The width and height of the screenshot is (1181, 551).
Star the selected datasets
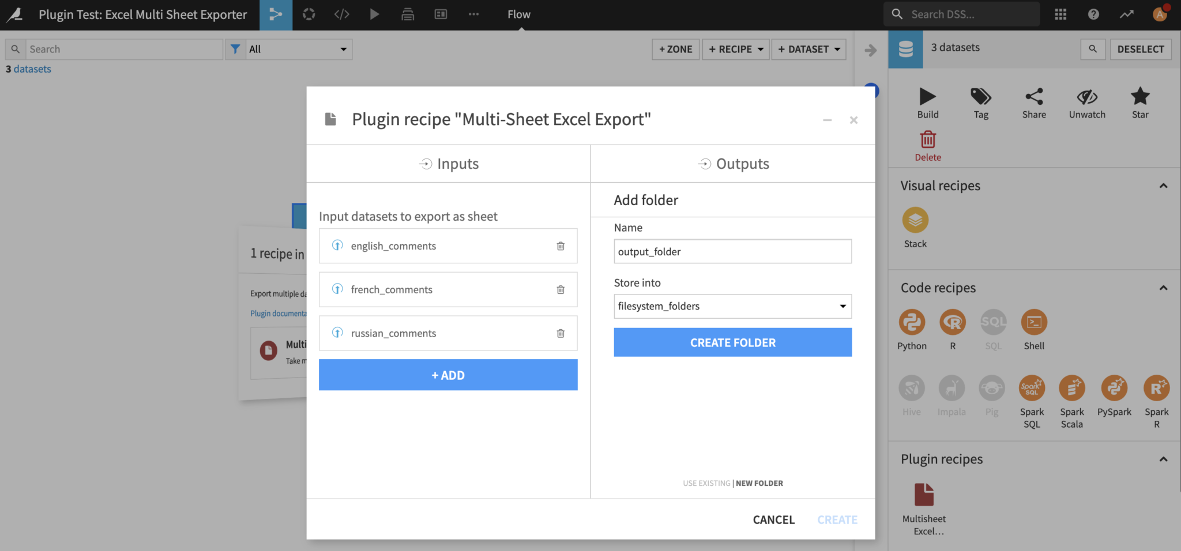pos(1140,103)
